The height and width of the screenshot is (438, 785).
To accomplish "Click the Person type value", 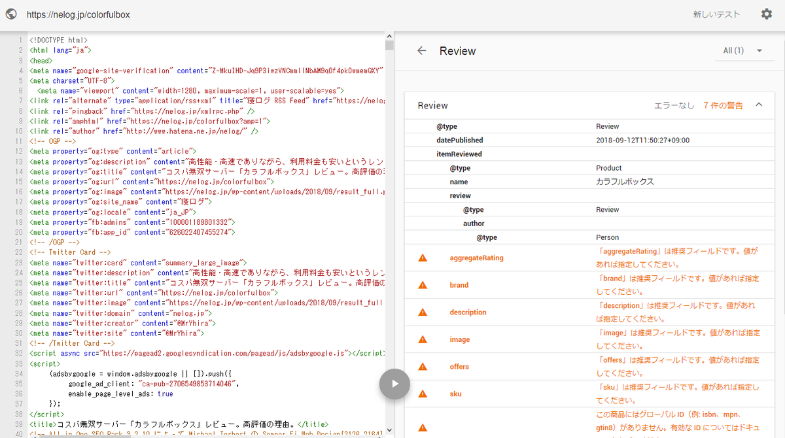I will coord(607,237).
